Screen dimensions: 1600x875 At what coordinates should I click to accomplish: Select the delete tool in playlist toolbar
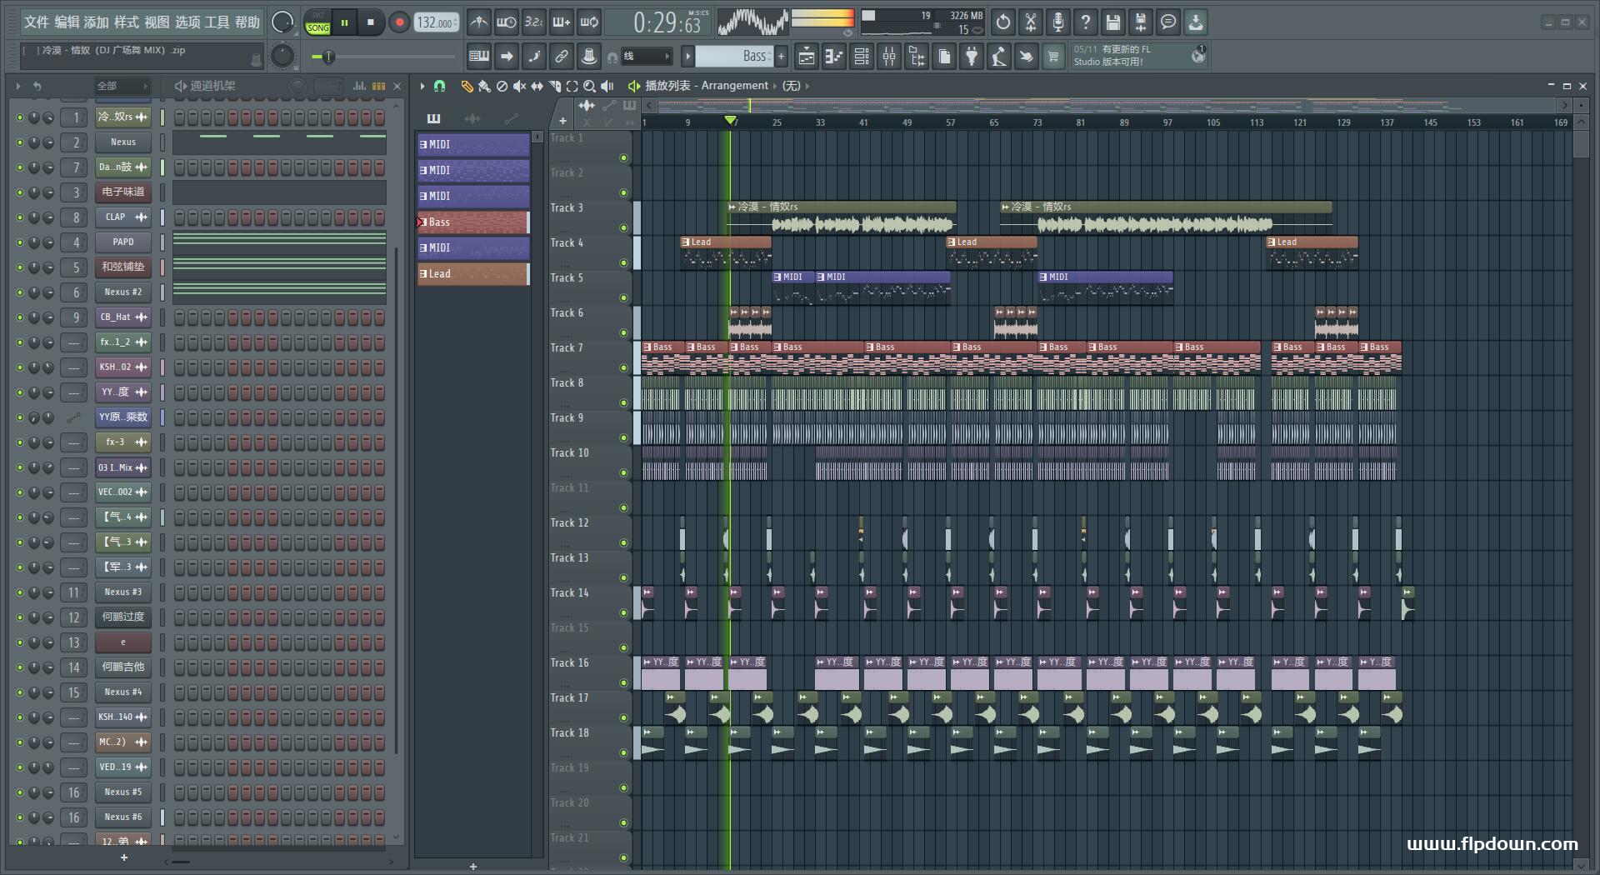click(x=502, y=86)
